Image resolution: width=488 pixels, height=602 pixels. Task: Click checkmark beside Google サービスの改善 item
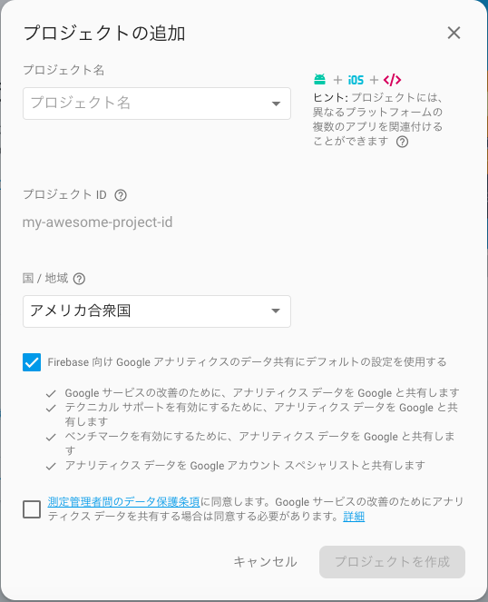coord(51,394)
